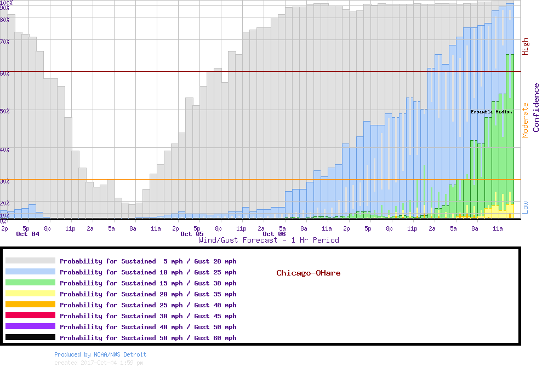Click the gray Sustained 5 mph legend swatch

(30, 261)
